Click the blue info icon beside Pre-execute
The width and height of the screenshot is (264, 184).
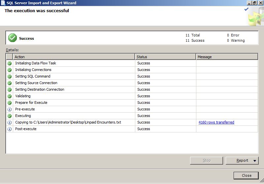point(10,109)
